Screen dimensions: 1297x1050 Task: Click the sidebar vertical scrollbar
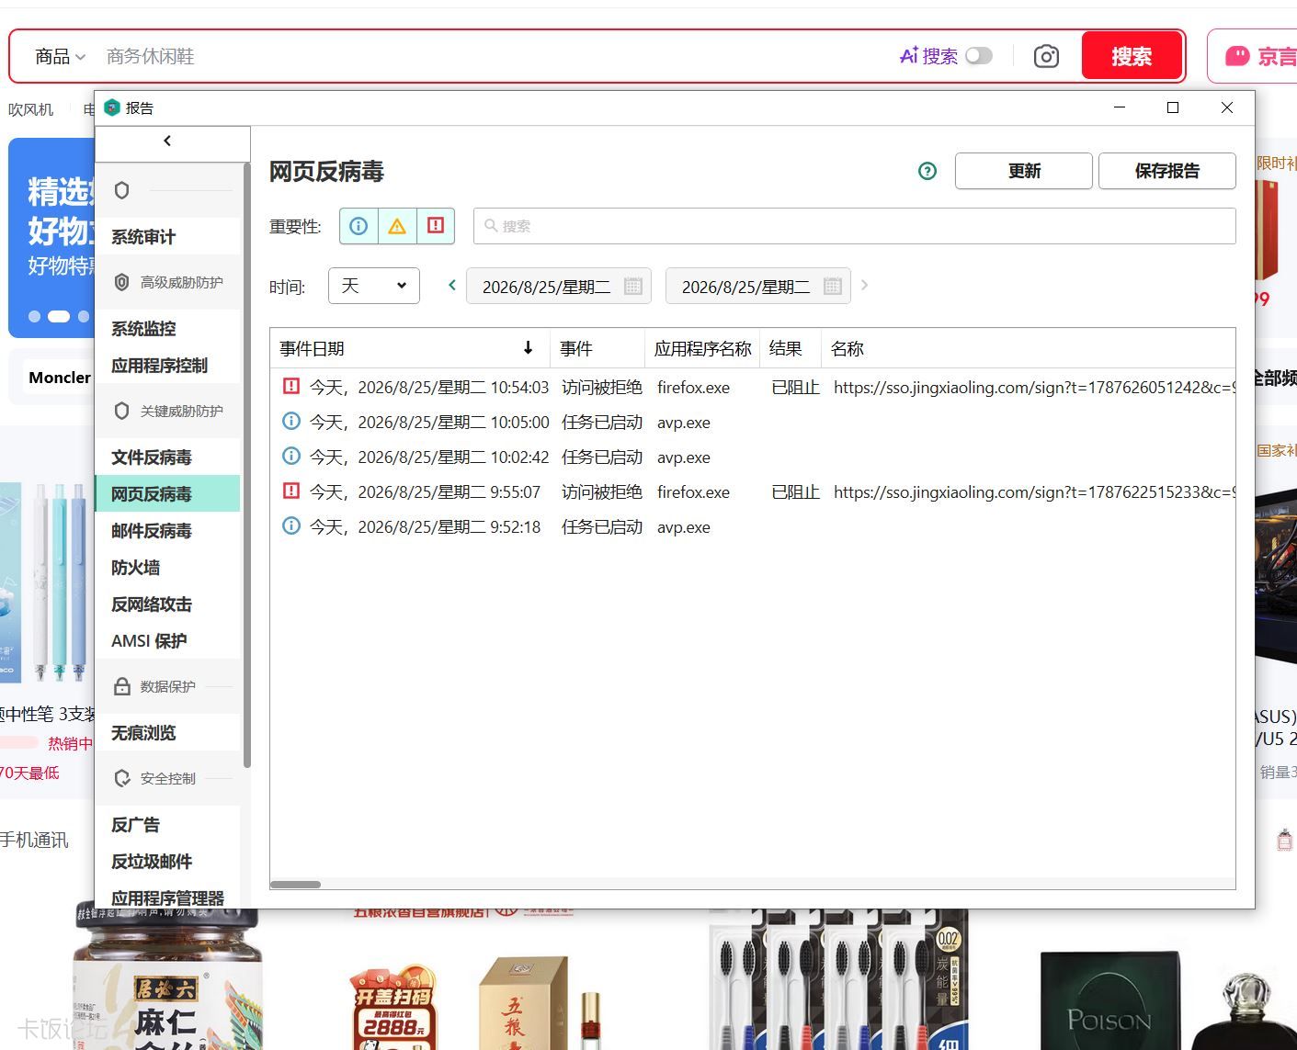(x=246, y=466)
